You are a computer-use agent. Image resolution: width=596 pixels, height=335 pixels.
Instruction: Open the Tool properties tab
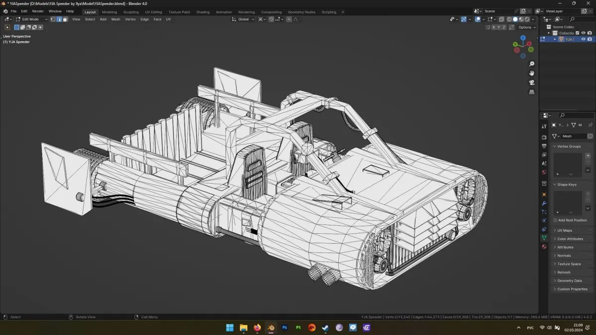(x=544, y=126)
